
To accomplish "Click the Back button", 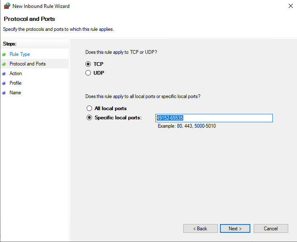I will pyautogui.click(x=200, y=229).
